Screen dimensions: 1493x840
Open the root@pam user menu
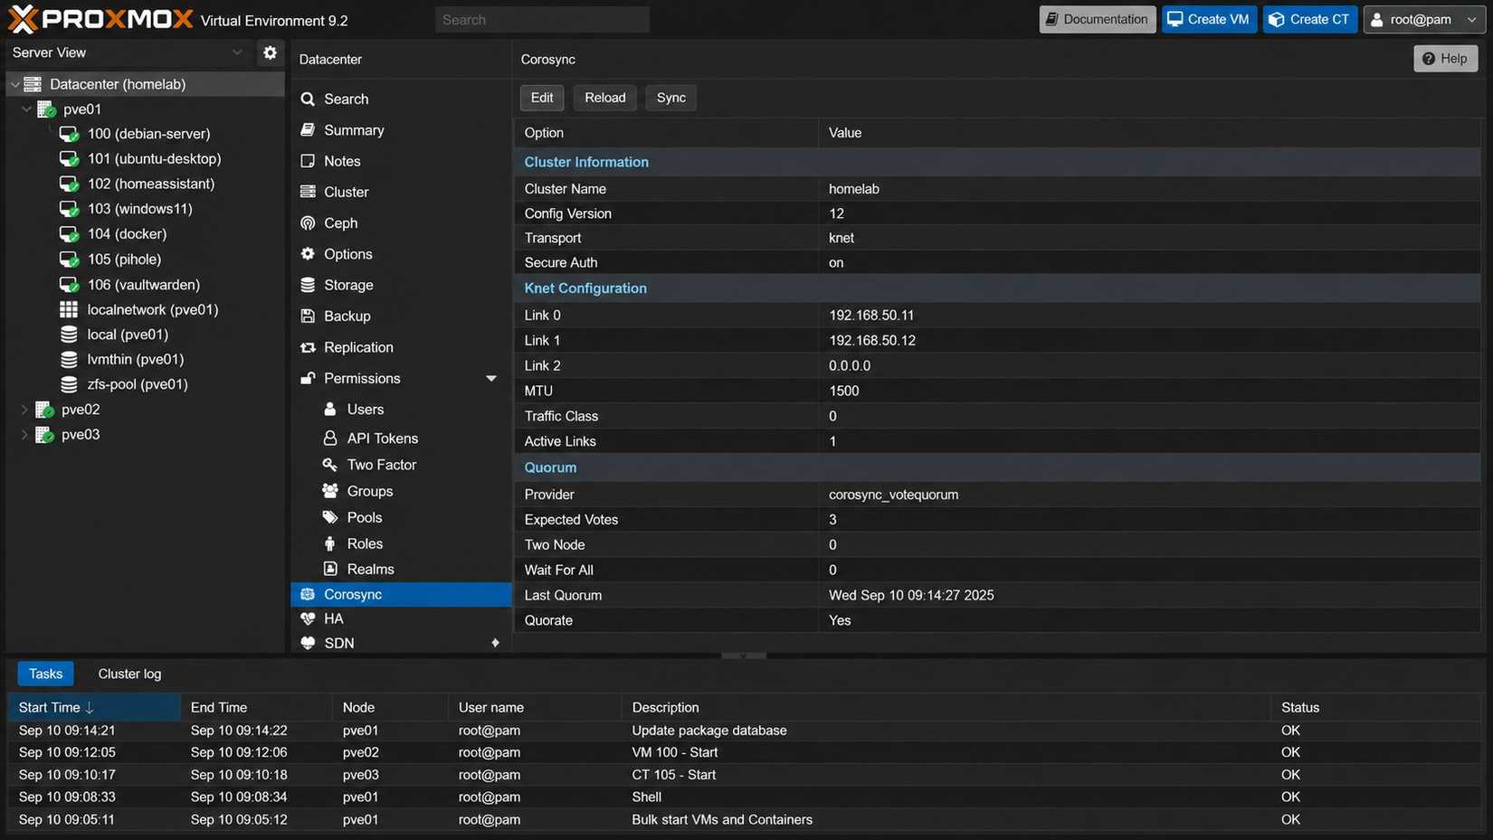[1424, 19]
